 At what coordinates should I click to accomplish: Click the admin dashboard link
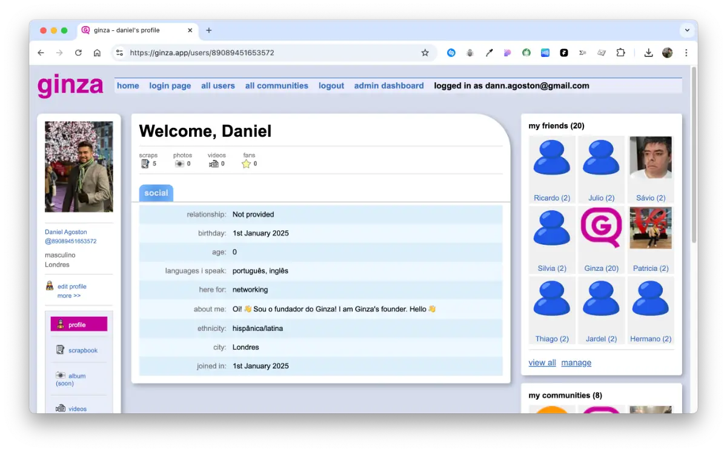(389, 85)
